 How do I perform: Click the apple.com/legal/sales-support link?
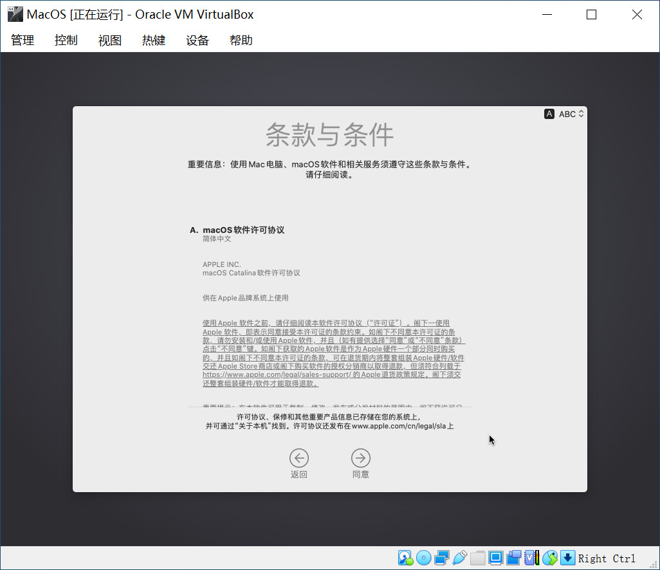[x=277, y=374]
